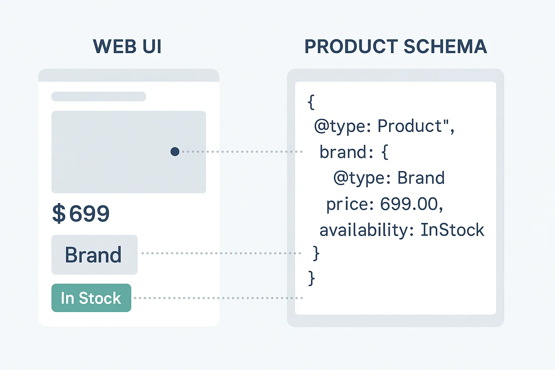Click the 'price: 699.00,' code line
Image resolution: width=555 pixels, height=370 pixels.
click(384, 204)
